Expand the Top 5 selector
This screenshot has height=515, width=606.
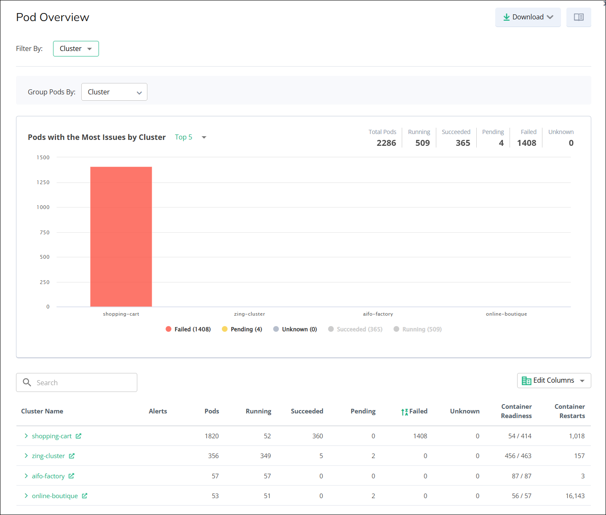(191, 137)
